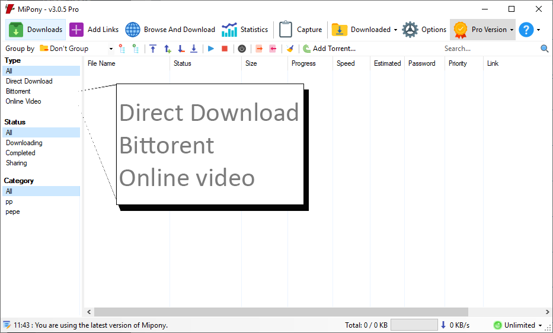The height and width of the screenshot is (333, 553).
Task: Filter by Bittorent type
Action: (18, 91)
